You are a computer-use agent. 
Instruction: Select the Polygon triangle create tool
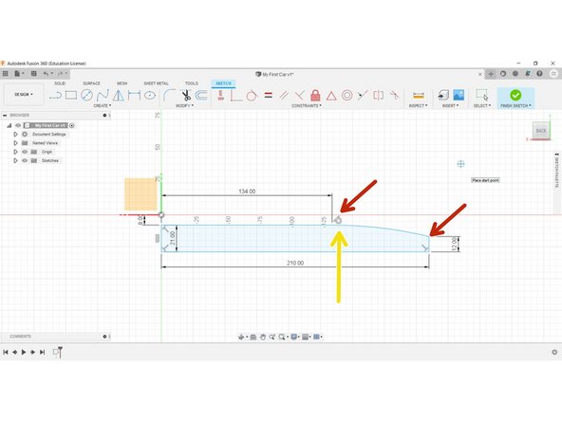click(119, 95)
